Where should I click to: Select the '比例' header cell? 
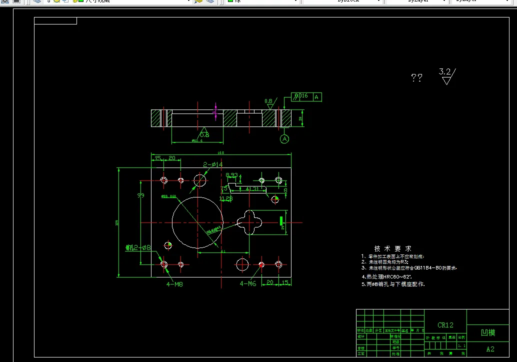461,337
